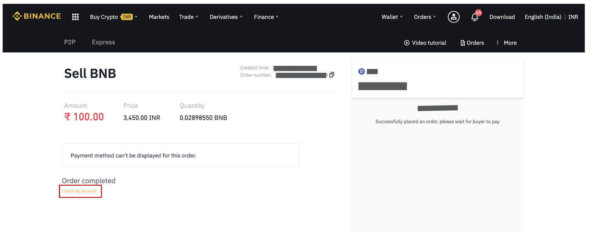Open the Download link

(502, 17)
